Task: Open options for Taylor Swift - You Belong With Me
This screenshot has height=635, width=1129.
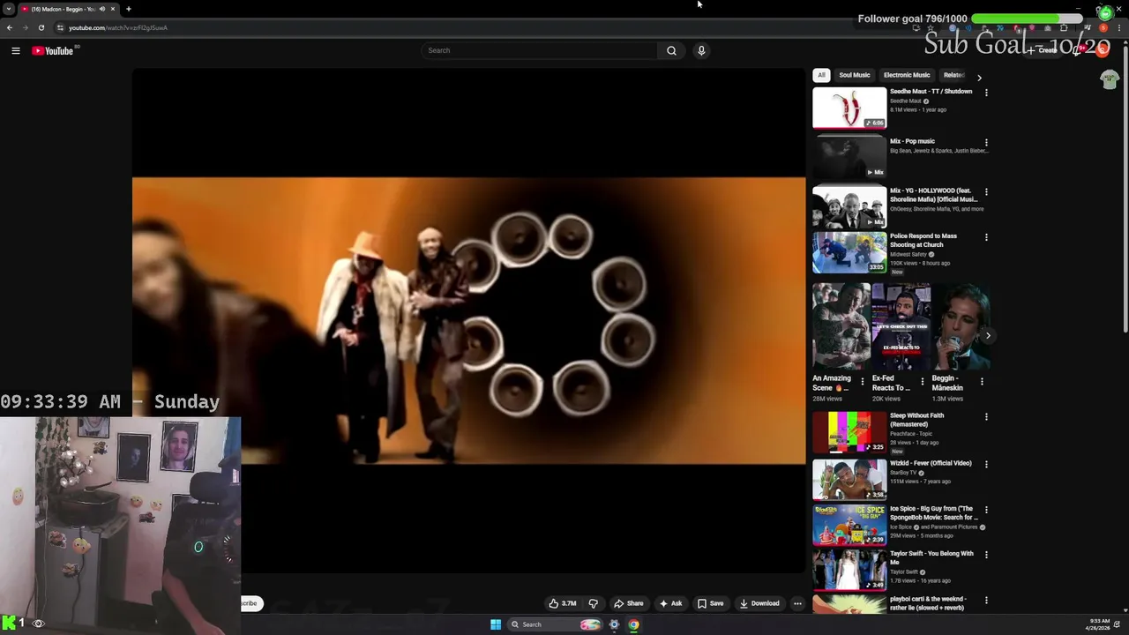Action: point(986,555)
